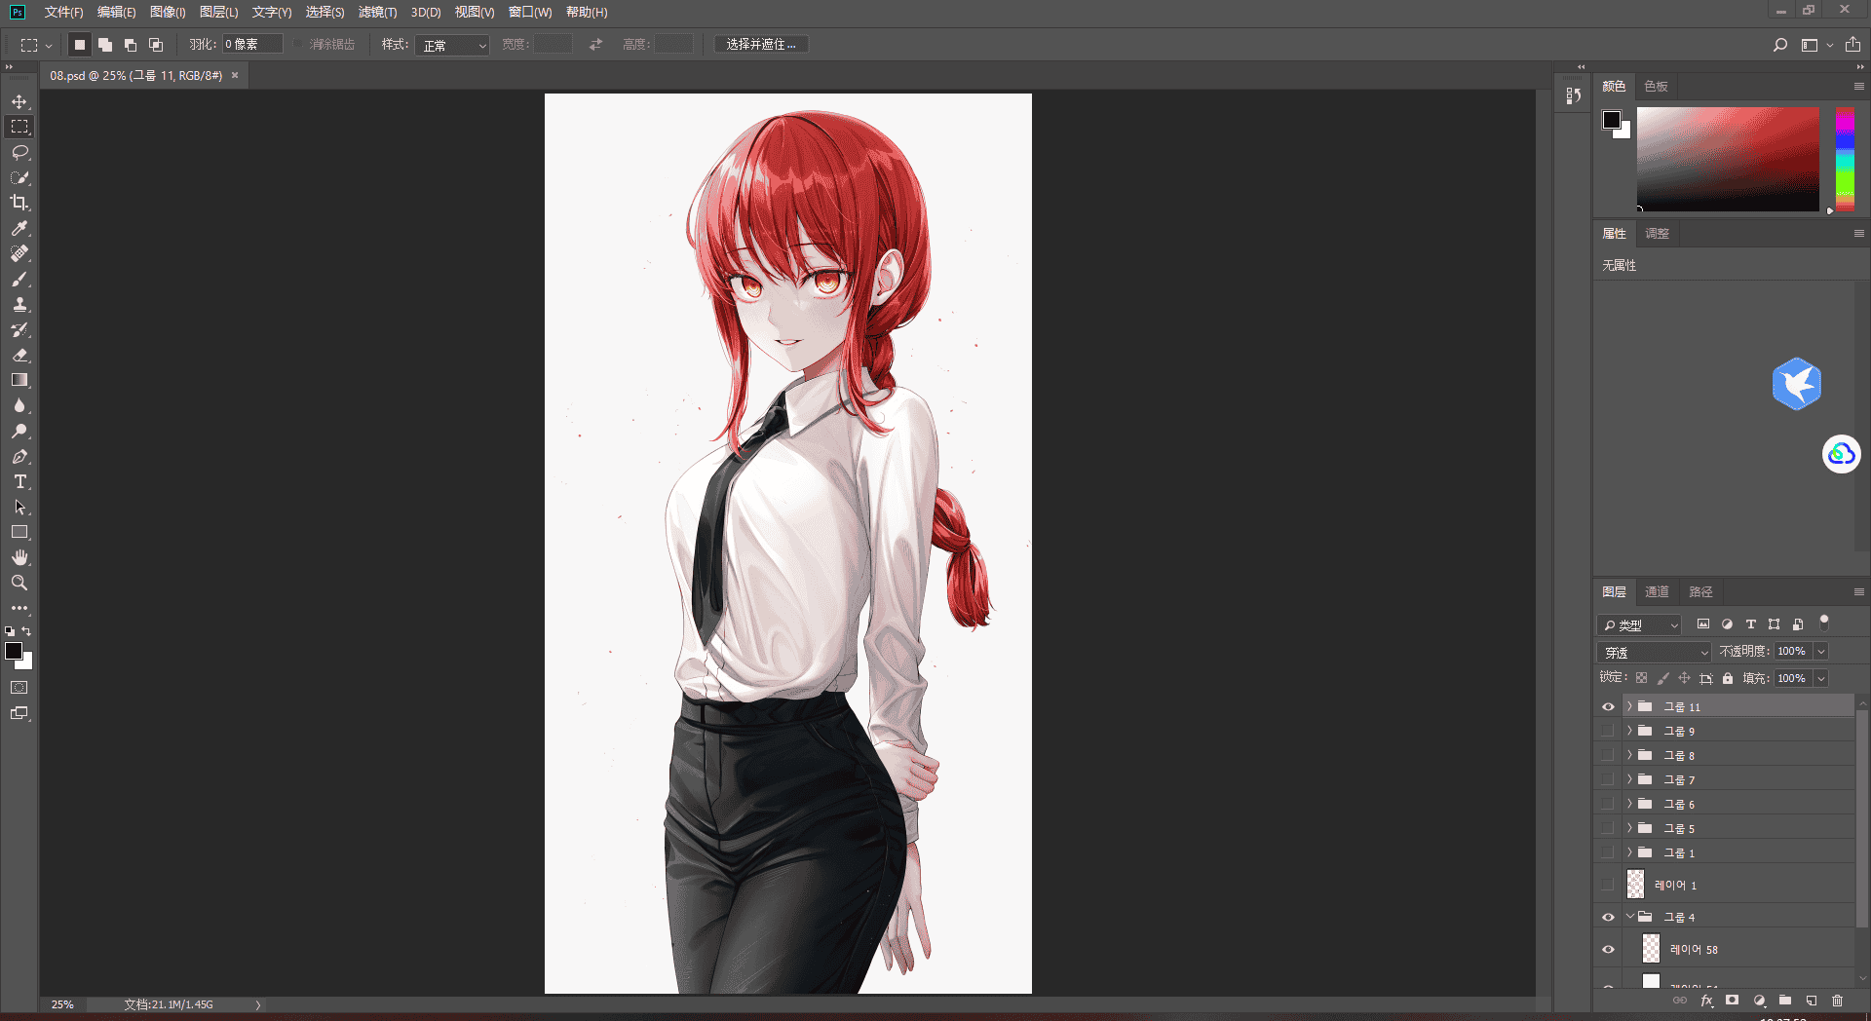
Task: Select the Eraser tool
Action: tap(19, 355)
